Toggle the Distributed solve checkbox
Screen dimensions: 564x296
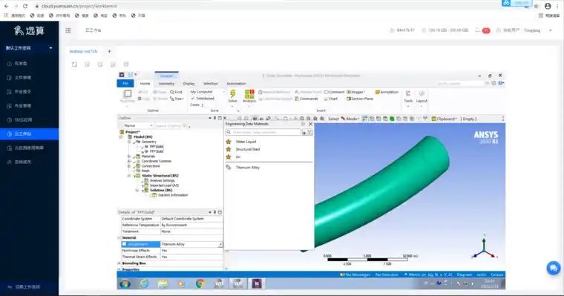pyautogui.click(x=193, y=98)
